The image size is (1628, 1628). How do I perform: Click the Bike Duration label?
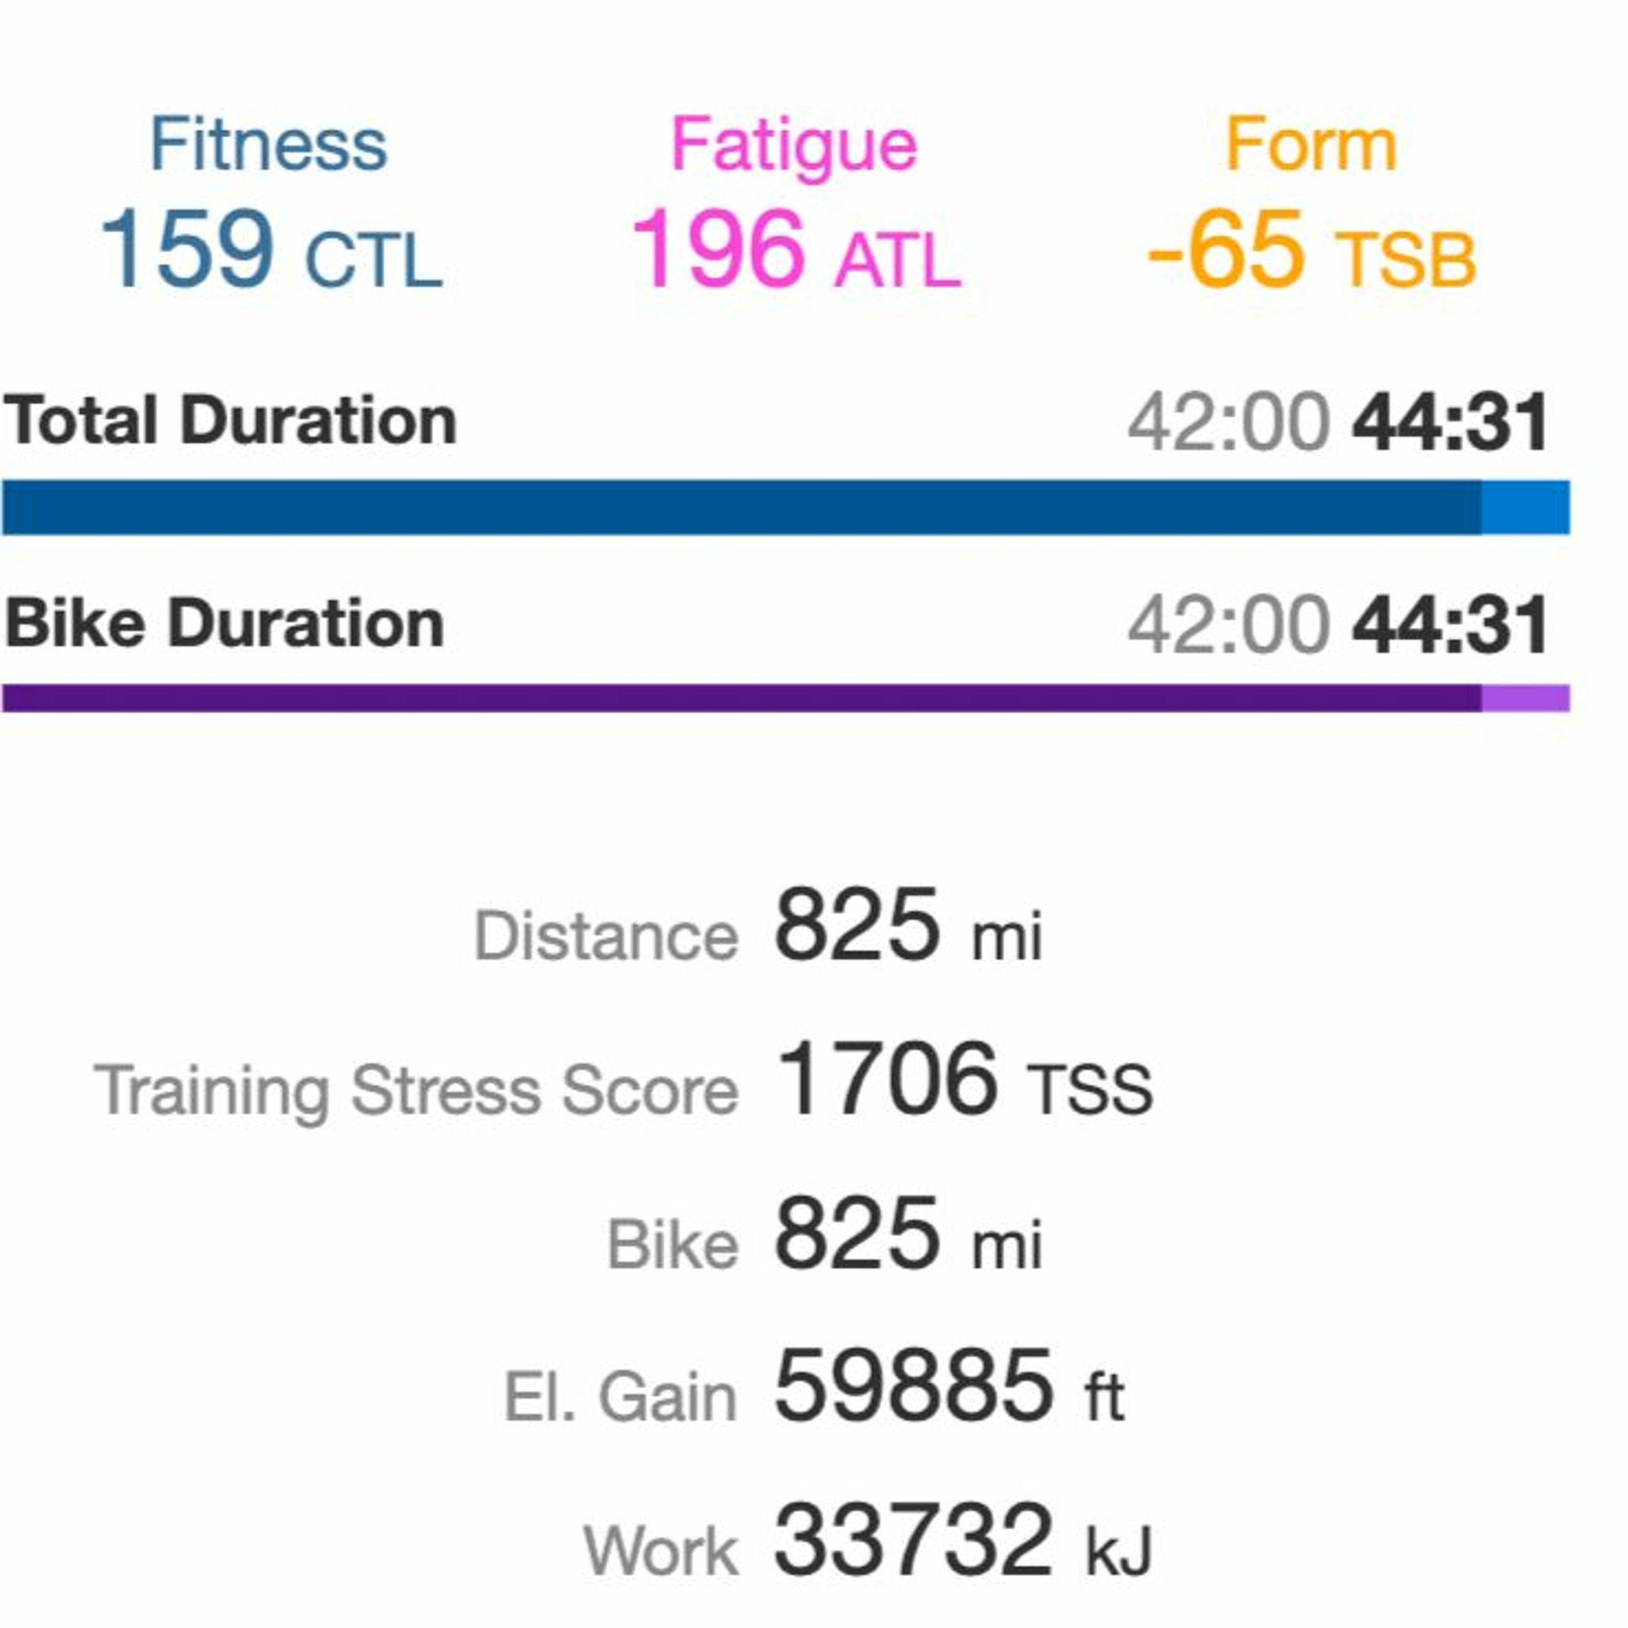[x=224, y=624]
